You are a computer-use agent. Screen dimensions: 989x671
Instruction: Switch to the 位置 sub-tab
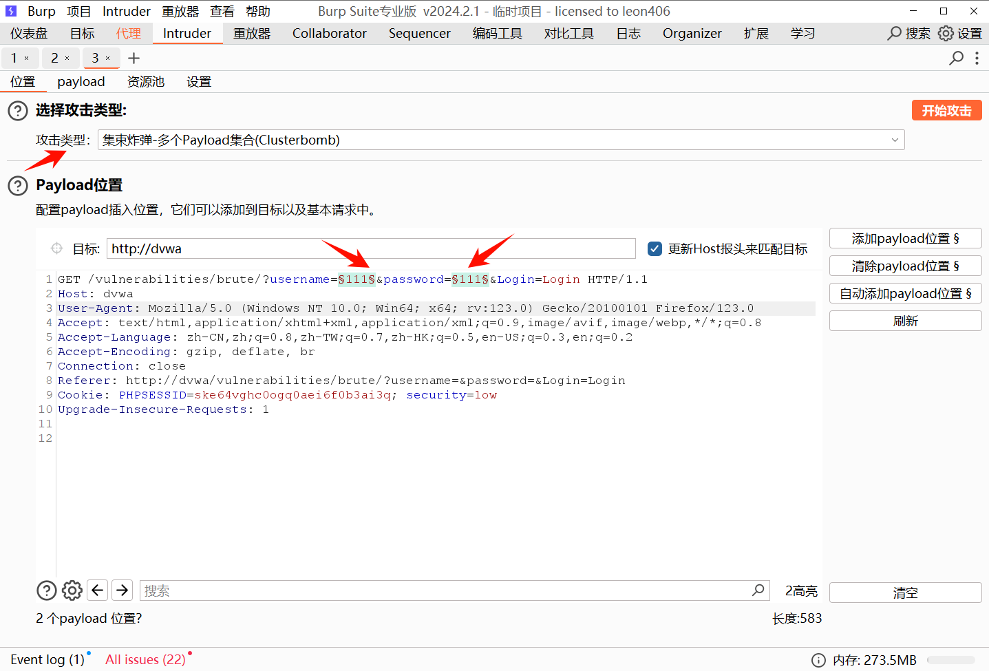click(x=23, y=81)
